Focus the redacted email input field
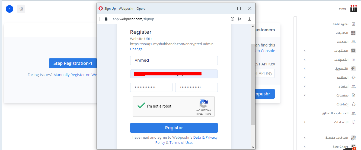Viewport: 361px width, 150px height. click(x=174, y=74)
